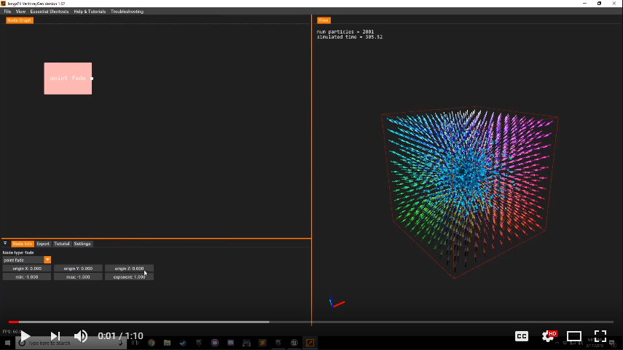Switch to the Settings tab

pyautogui.click(x=82, y=244)
